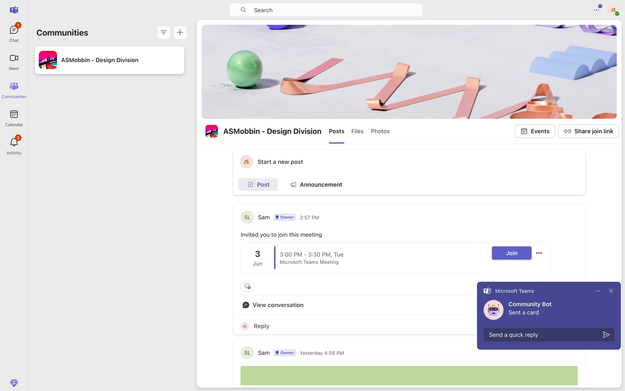Send the quick reply arrow
This screenshot has height=391, width=625.
606,335
